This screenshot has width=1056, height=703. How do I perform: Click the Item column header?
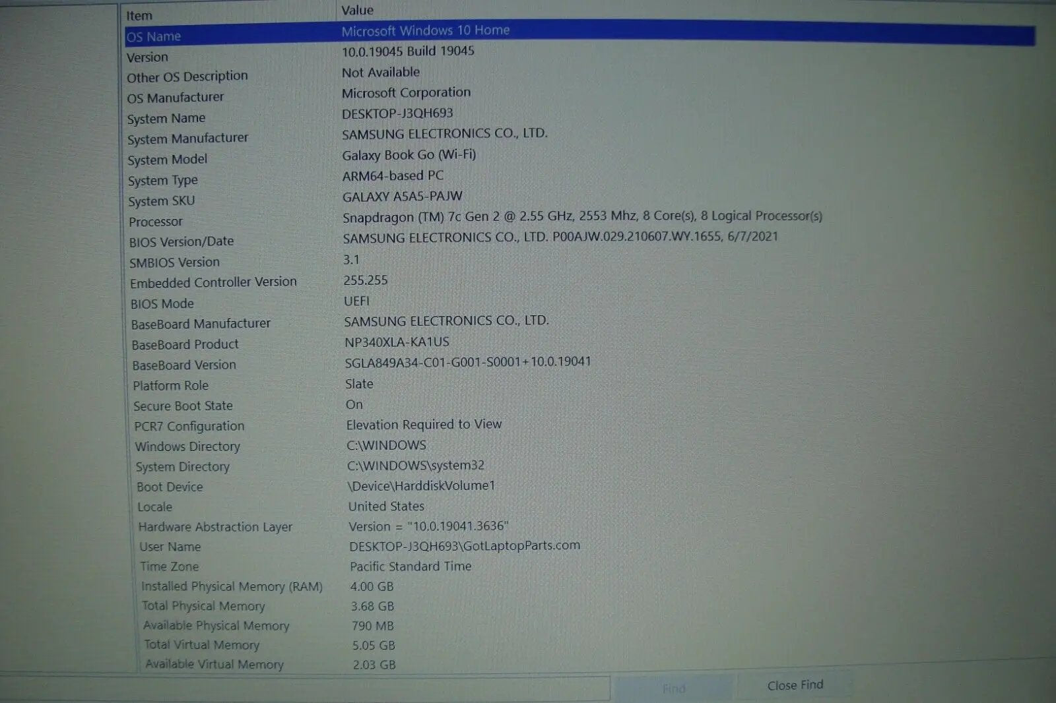pyautogui.click(x=139, y=15)
